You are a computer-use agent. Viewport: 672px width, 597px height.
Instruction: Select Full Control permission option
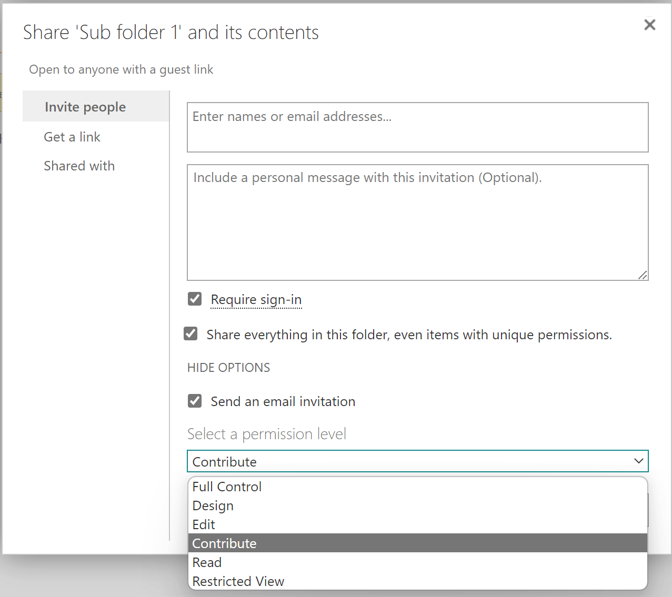[x=418, y=487]
